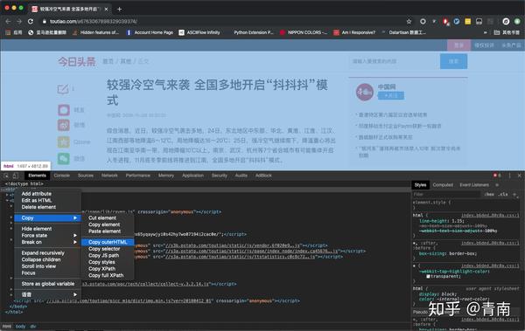Open the Account Home Page bookmark
This screenshot has width=525, height=331.
coord(150,32)
